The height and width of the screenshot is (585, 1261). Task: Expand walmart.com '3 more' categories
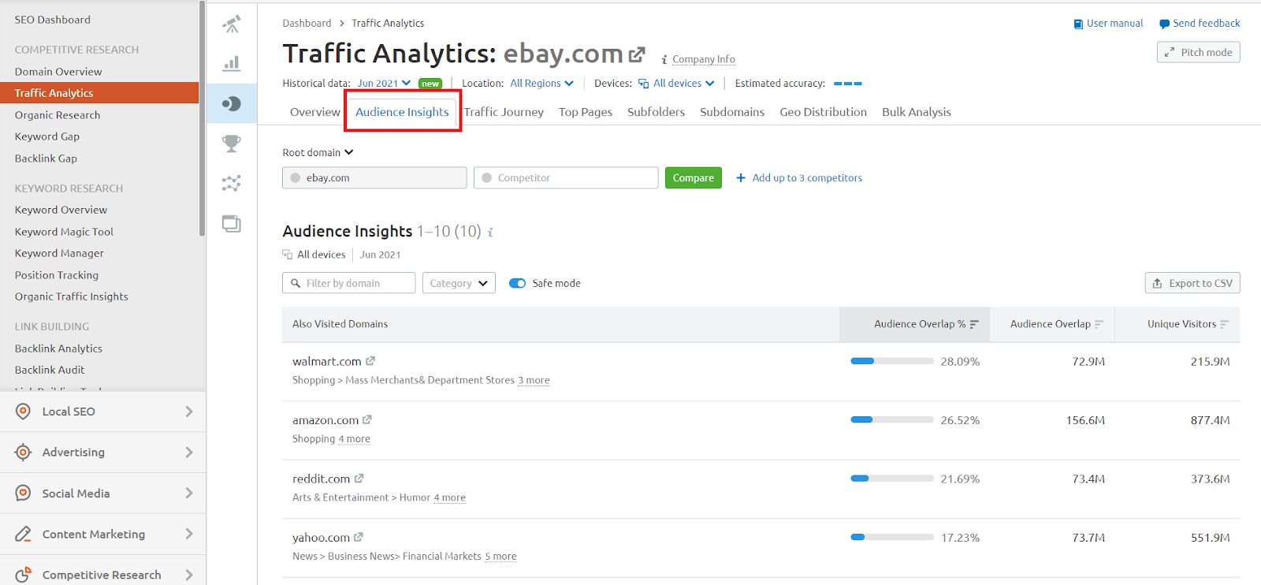click(534, 380)
